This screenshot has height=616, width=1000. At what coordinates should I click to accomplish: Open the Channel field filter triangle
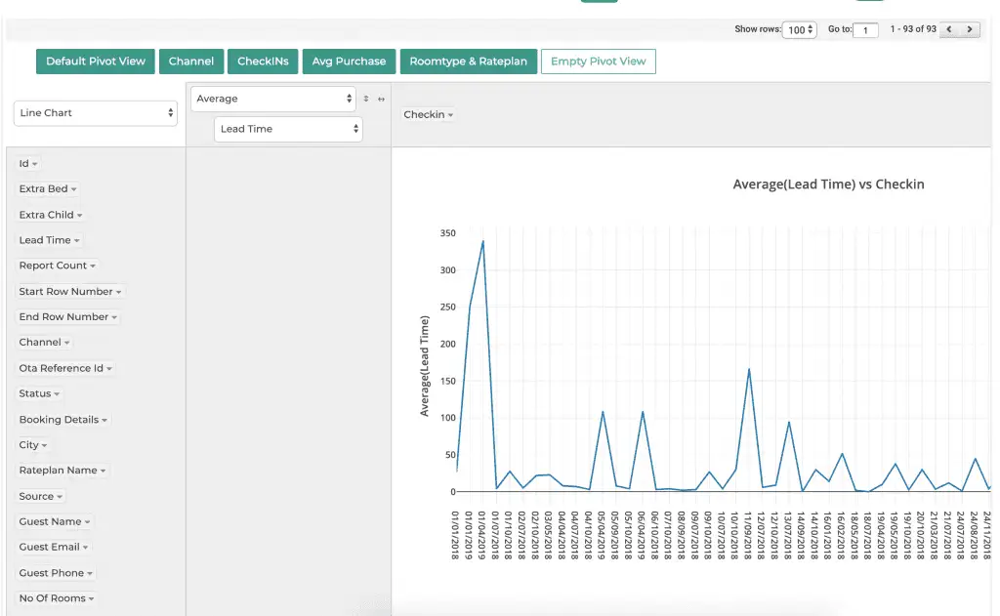coord(67,343)
